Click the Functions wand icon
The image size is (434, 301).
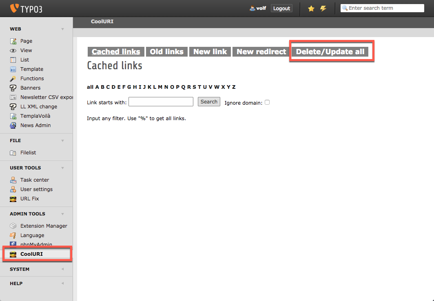coord(13,79)
